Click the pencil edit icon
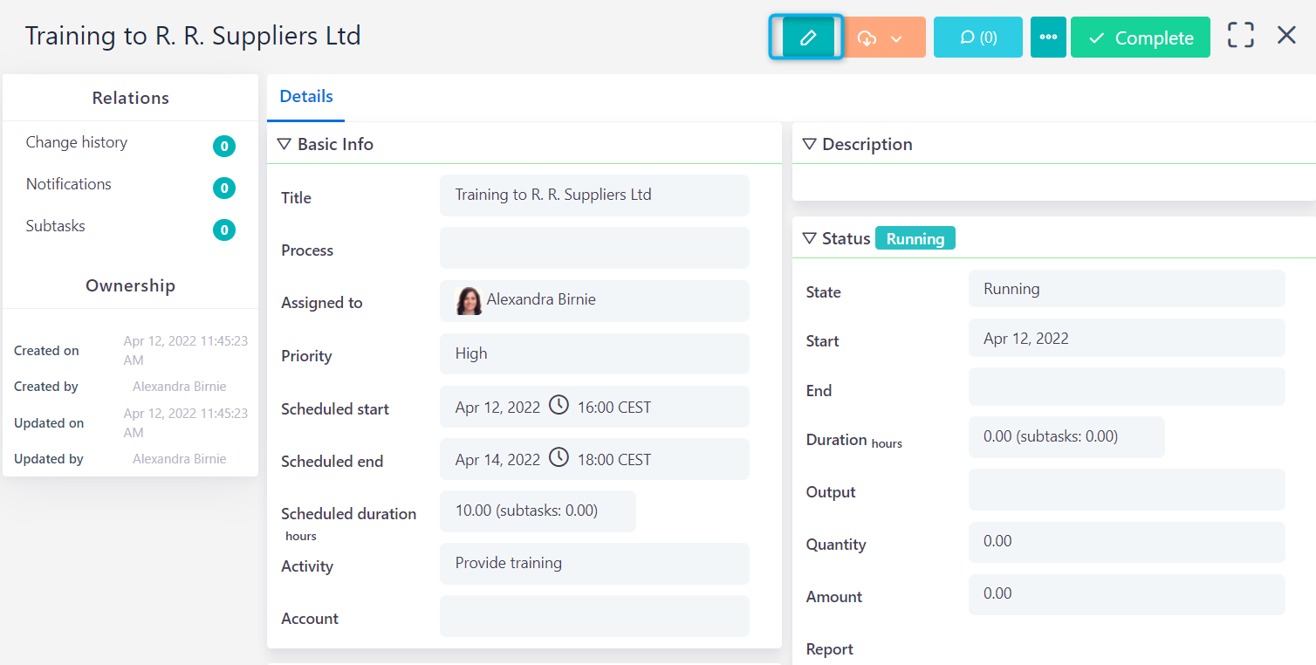The height and width of the screenshot is (665, 1316). pyautogui.click(x=805, y=37)
